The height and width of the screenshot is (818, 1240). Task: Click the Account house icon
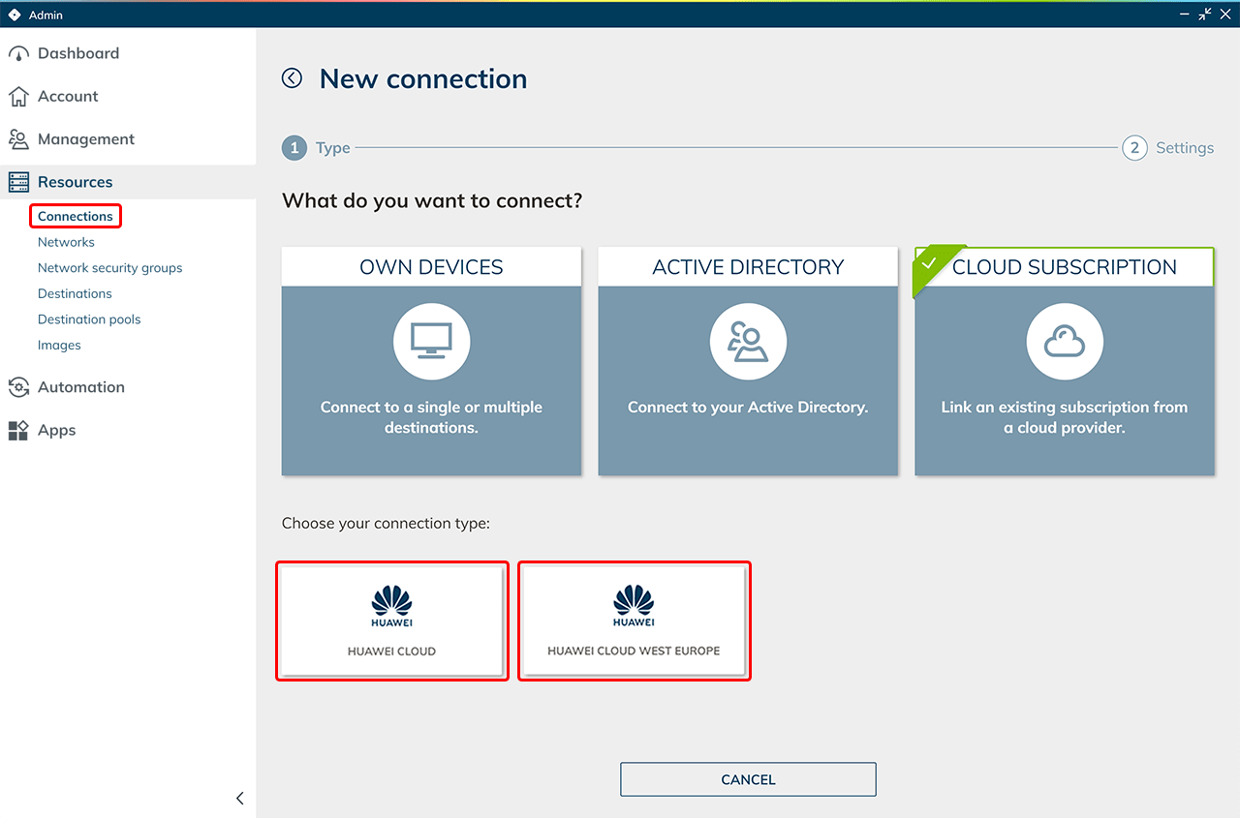[18, 97]
